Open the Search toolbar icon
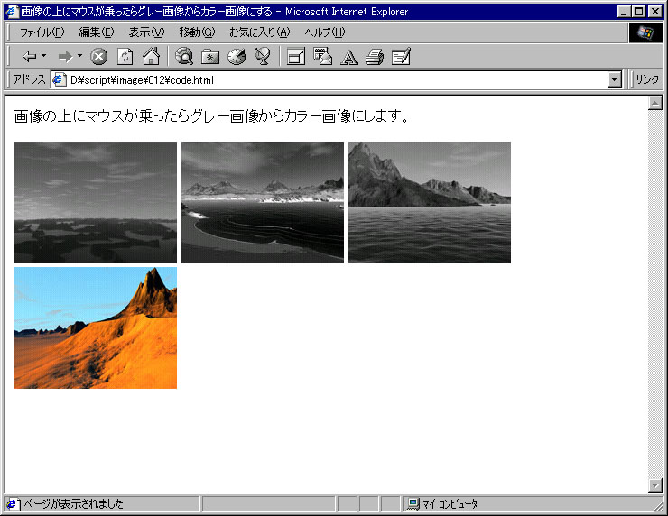668x516 pixels. (184, 56)
